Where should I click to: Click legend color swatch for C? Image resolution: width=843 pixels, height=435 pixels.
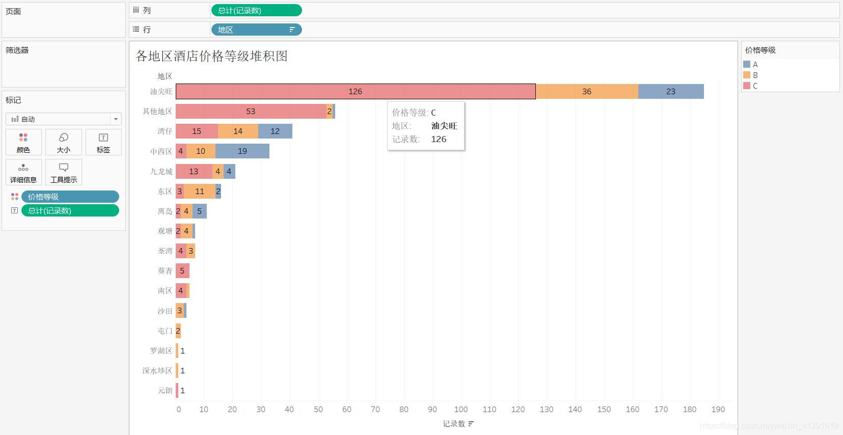click(747, 86)
